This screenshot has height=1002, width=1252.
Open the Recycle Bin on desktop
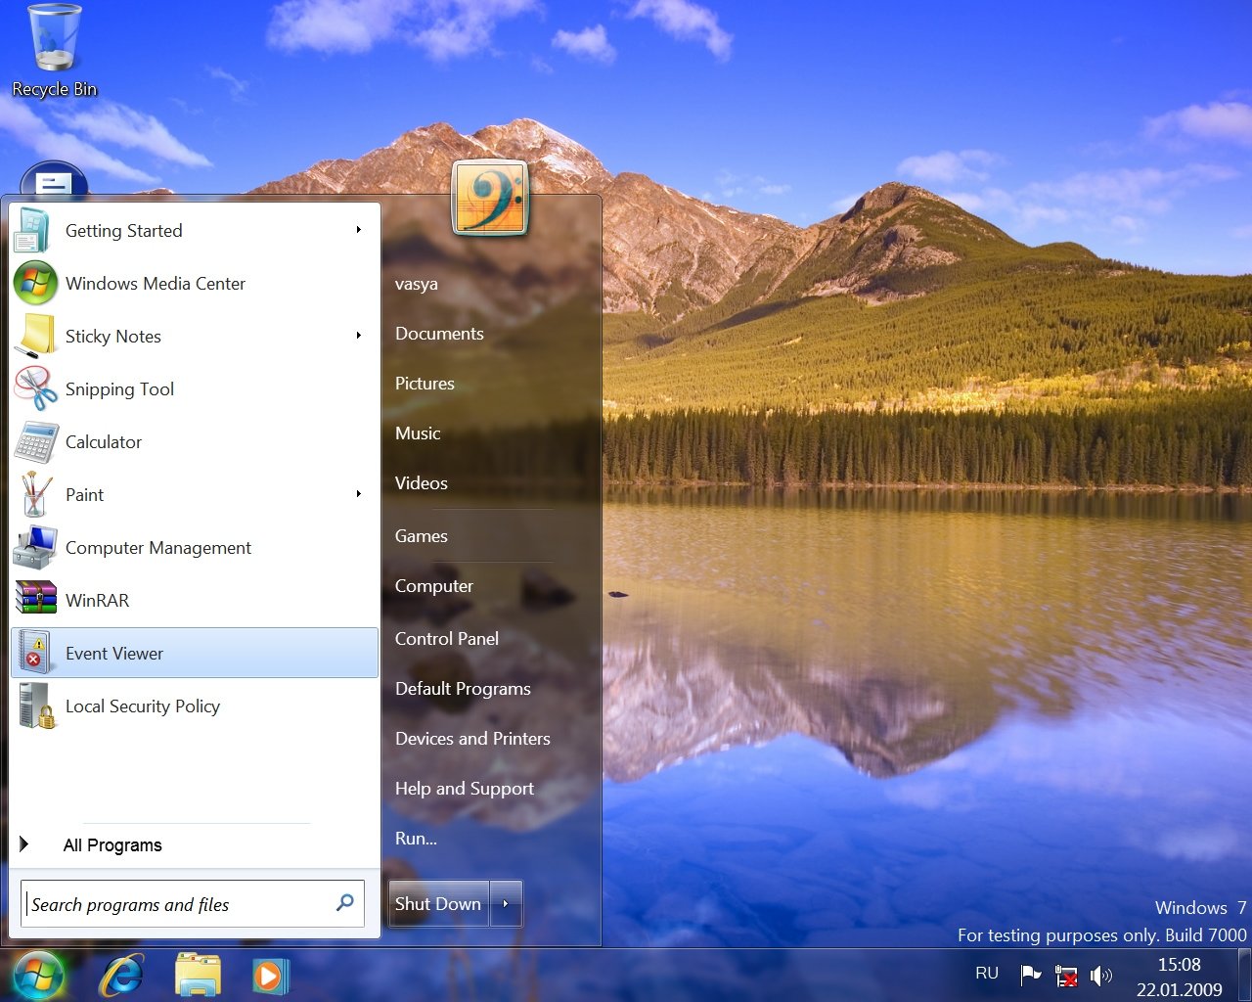pos(54,51)
